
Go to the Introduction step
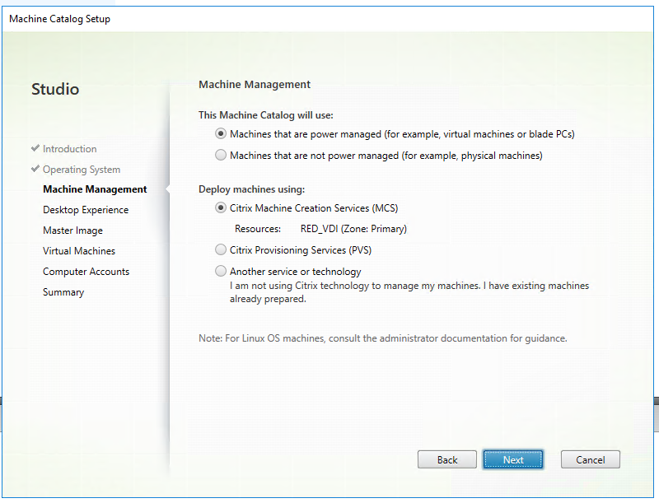click(x=70, y=149)
